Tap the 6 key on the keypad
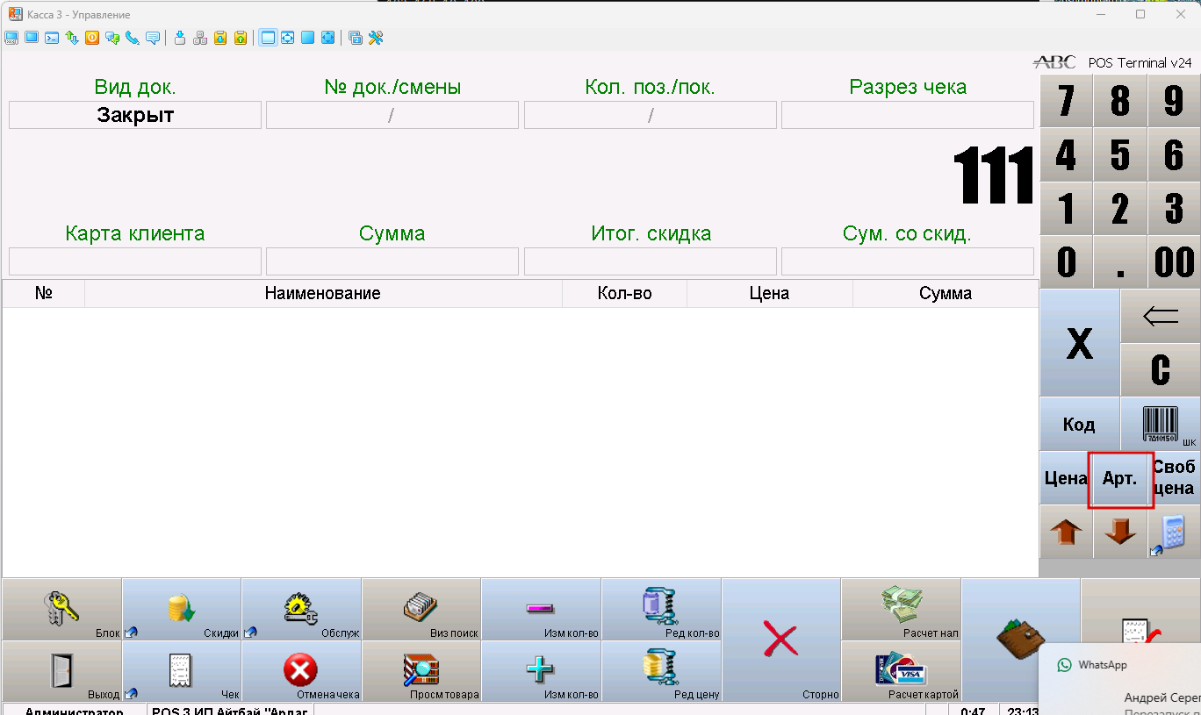1201x715 pixels. [1174, 155]
